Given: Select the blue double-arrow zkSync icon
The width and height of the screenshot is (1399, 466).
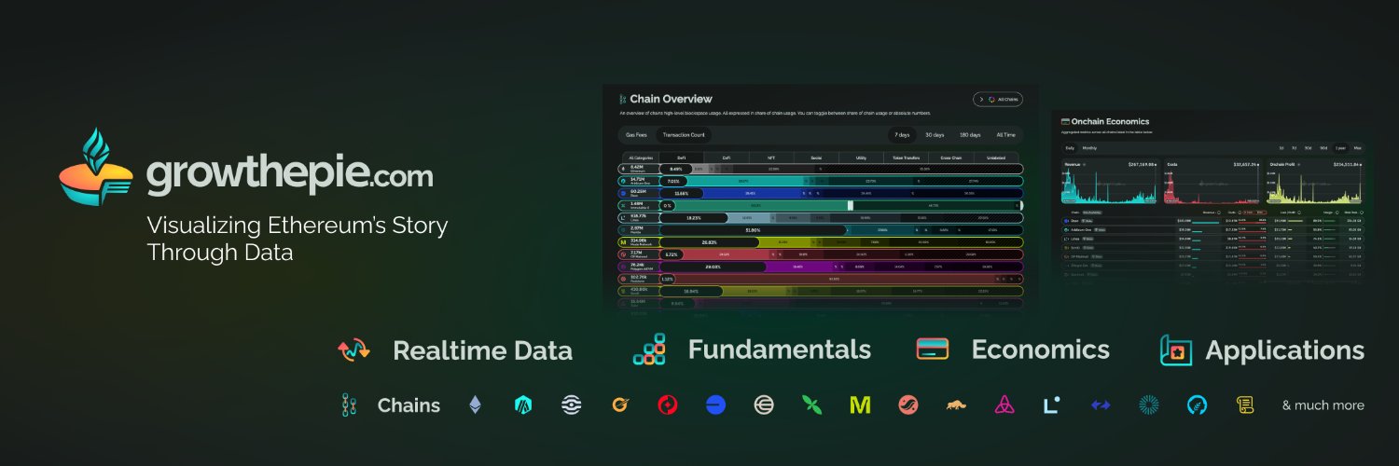Looking at the screenshot, I should pos(1101,404).
